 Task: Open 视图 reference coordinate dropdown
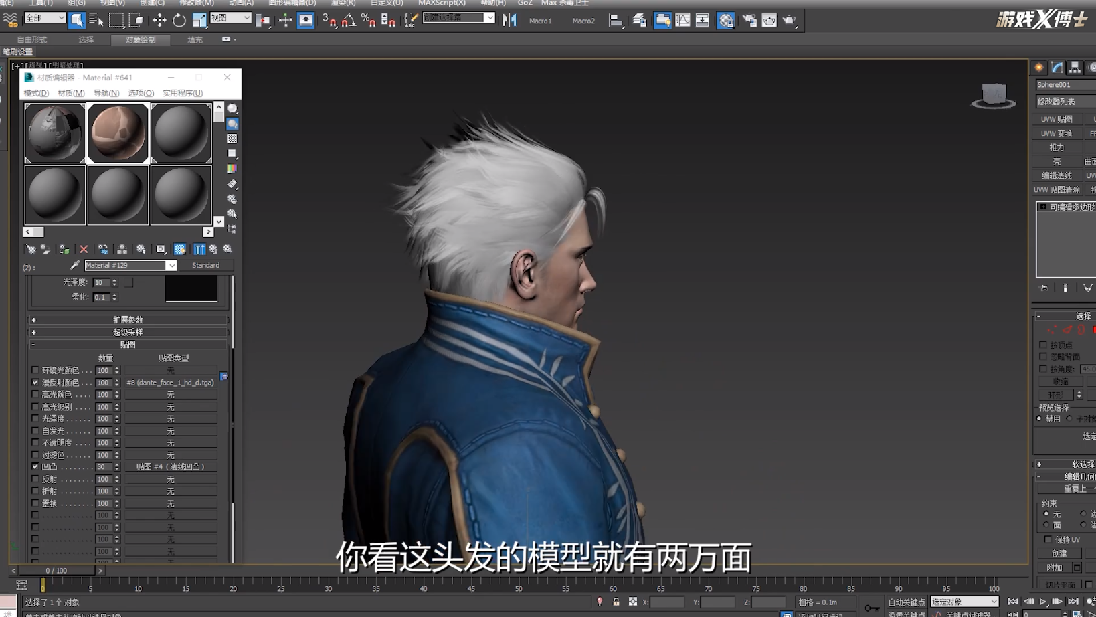click(x=231, y=18)
